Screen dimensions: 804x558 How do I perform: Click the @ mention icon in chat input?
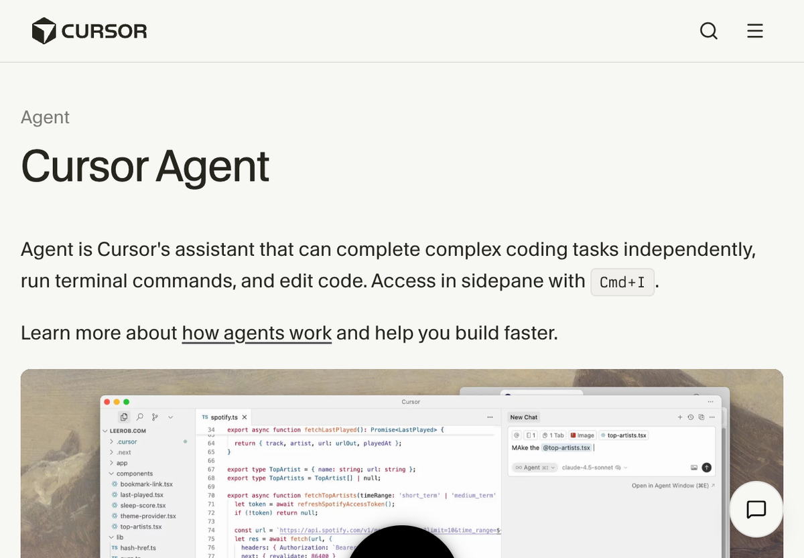click(516, 435)
